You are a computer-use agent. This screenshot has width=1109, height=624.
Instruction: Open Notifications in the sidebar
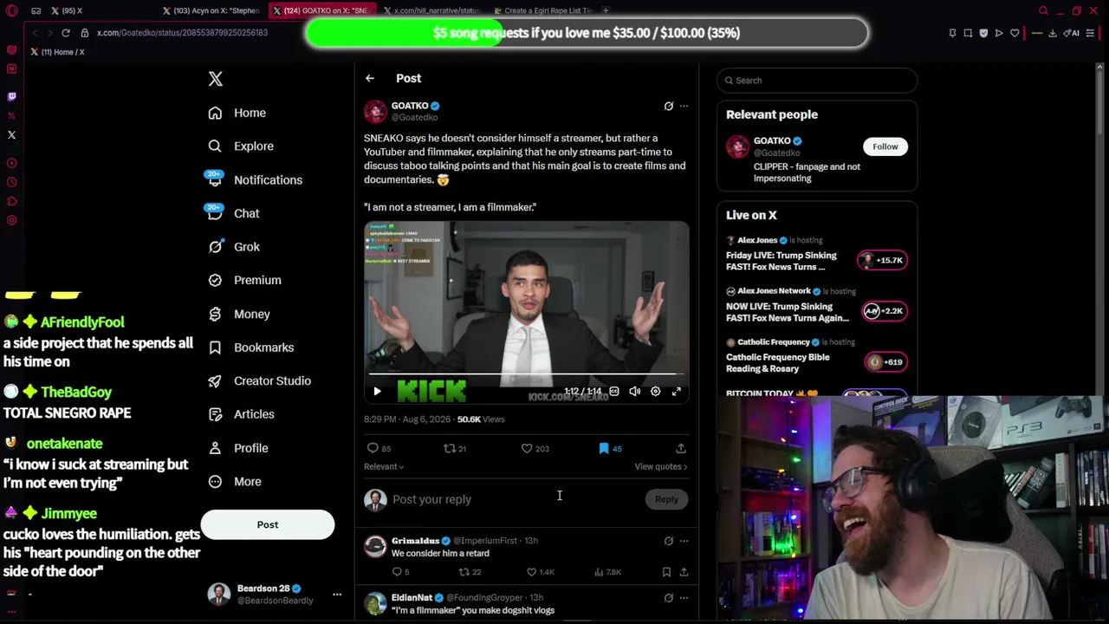click(x=255, y=180)
